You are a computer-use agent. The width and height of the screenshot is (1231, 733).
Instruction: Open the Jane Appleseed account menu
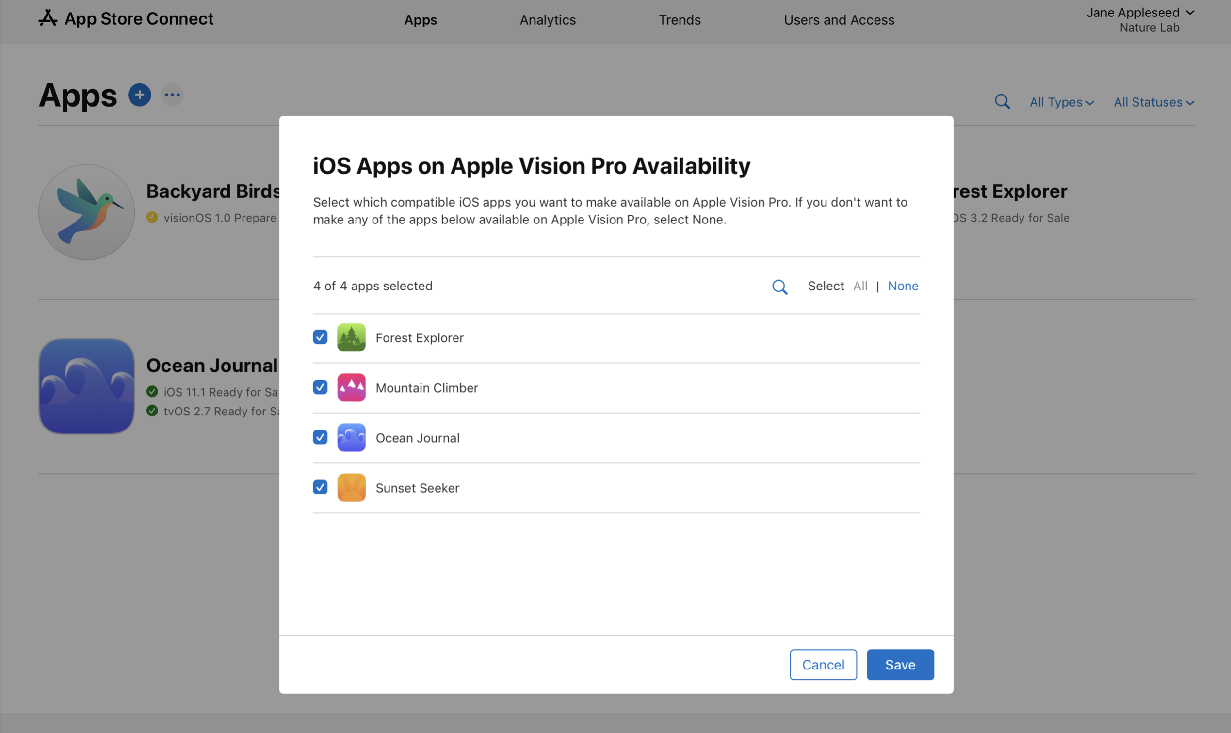[x=1141, y=12]
